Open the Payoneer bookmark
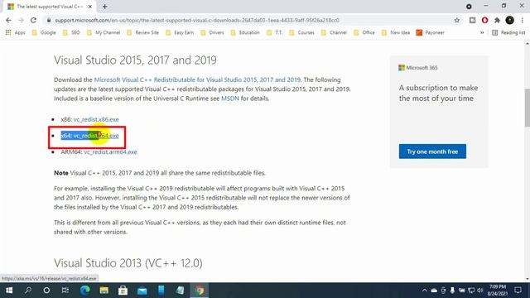 click(431, 33)
